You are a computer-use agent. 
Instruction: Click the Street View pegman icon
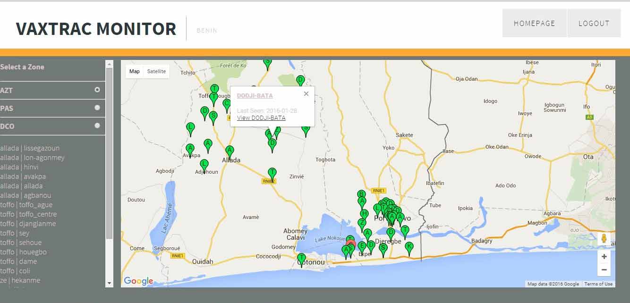click(604, 239)
